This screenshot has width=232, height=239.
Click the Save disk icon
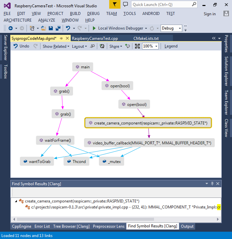(50, 28)
